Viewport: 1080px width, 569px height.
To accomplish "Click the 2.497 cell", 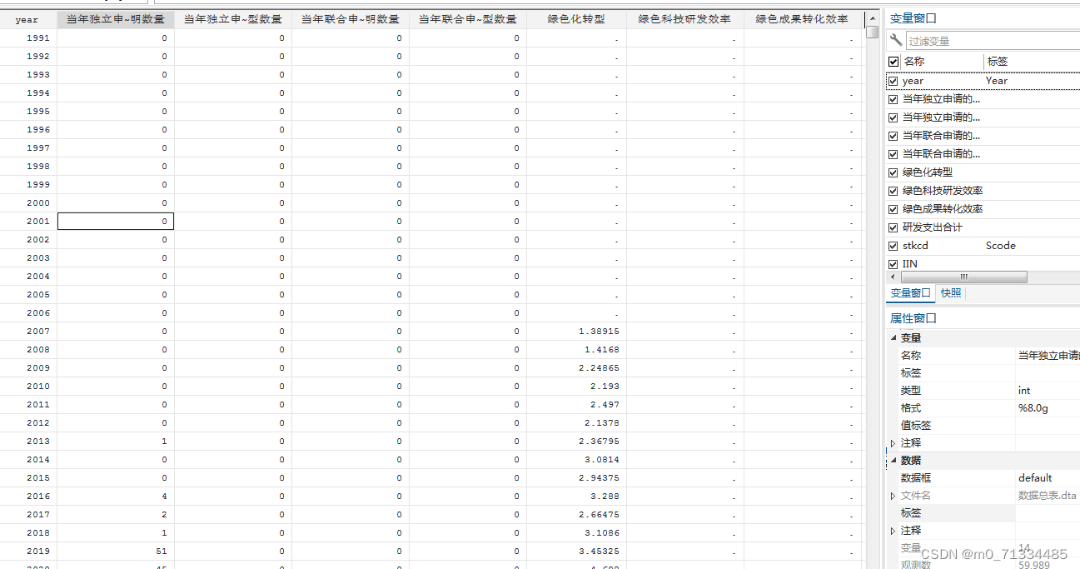I will [576, 404].
